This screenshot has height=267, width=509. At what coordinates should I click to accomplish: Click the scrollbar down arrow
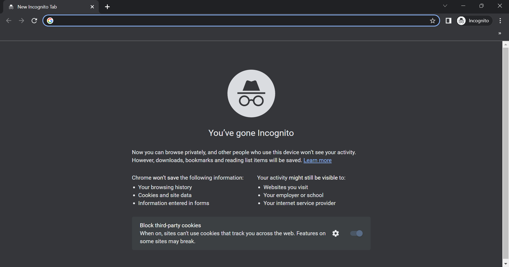click(506, 264)
